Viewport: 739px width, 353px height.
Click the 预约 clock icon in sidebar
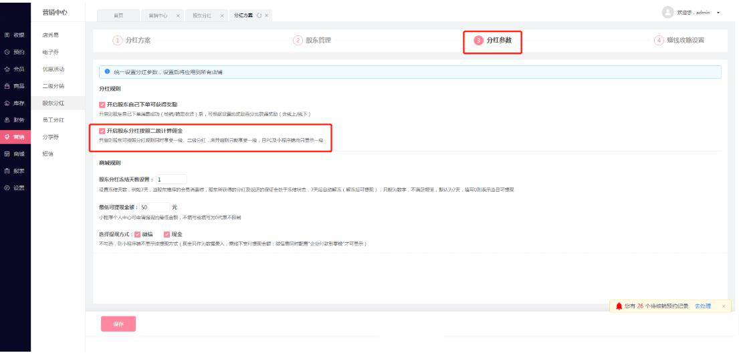(7, 51)
